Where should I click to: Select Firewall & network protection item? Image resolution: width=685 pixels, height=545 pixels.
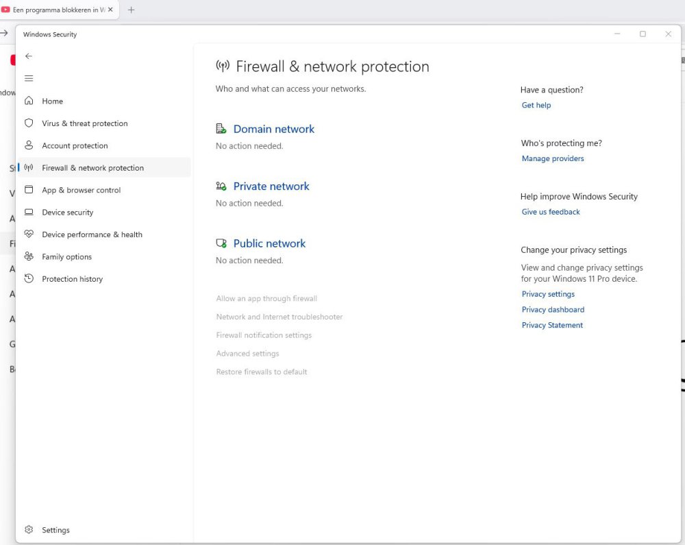105,168
